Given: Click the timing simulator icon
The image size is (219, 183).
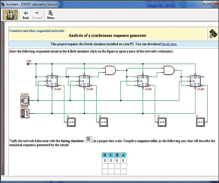Looking at the screenshot, I should (88, 139).
